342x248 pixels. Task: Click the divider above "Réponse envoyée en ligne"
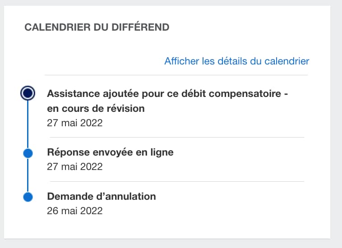[176, 137]
